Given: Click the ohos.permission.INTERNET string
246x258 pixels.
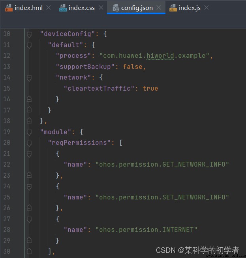Looking at the screenshot, I should click(146, 230).
